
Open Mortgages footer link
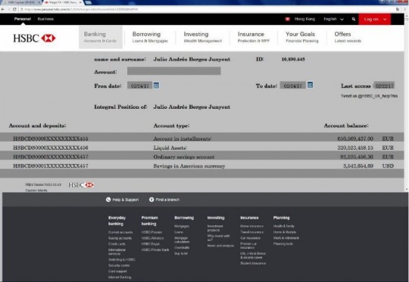(x=182, y=226)
